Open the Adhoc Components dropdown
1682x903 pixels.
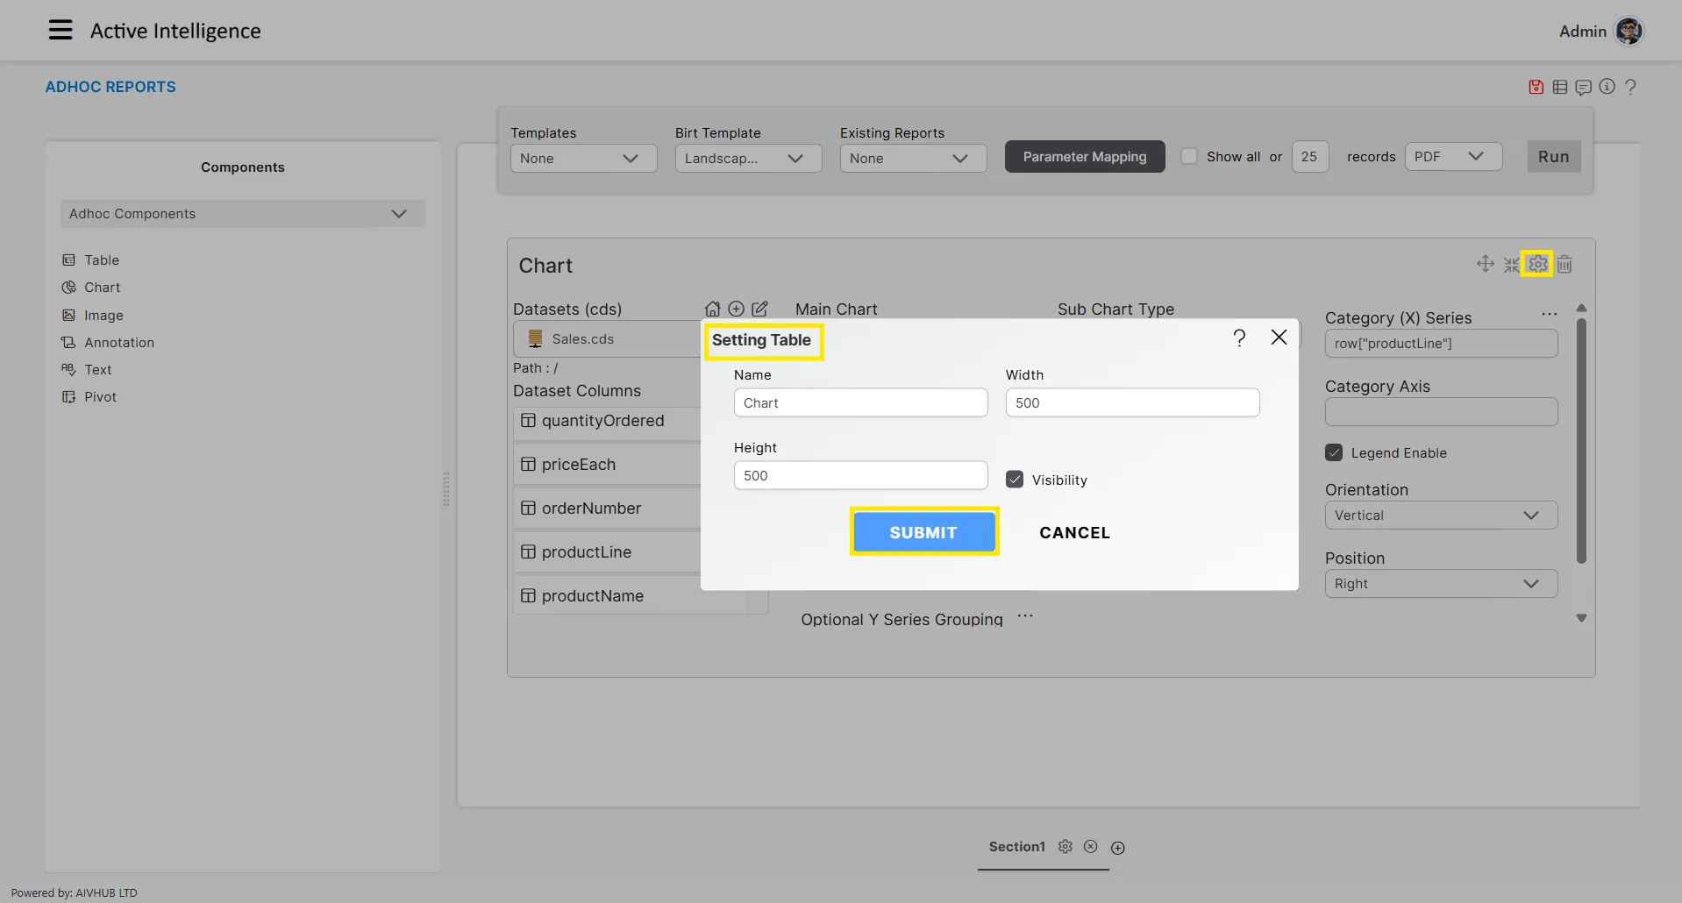pos(242,214)
